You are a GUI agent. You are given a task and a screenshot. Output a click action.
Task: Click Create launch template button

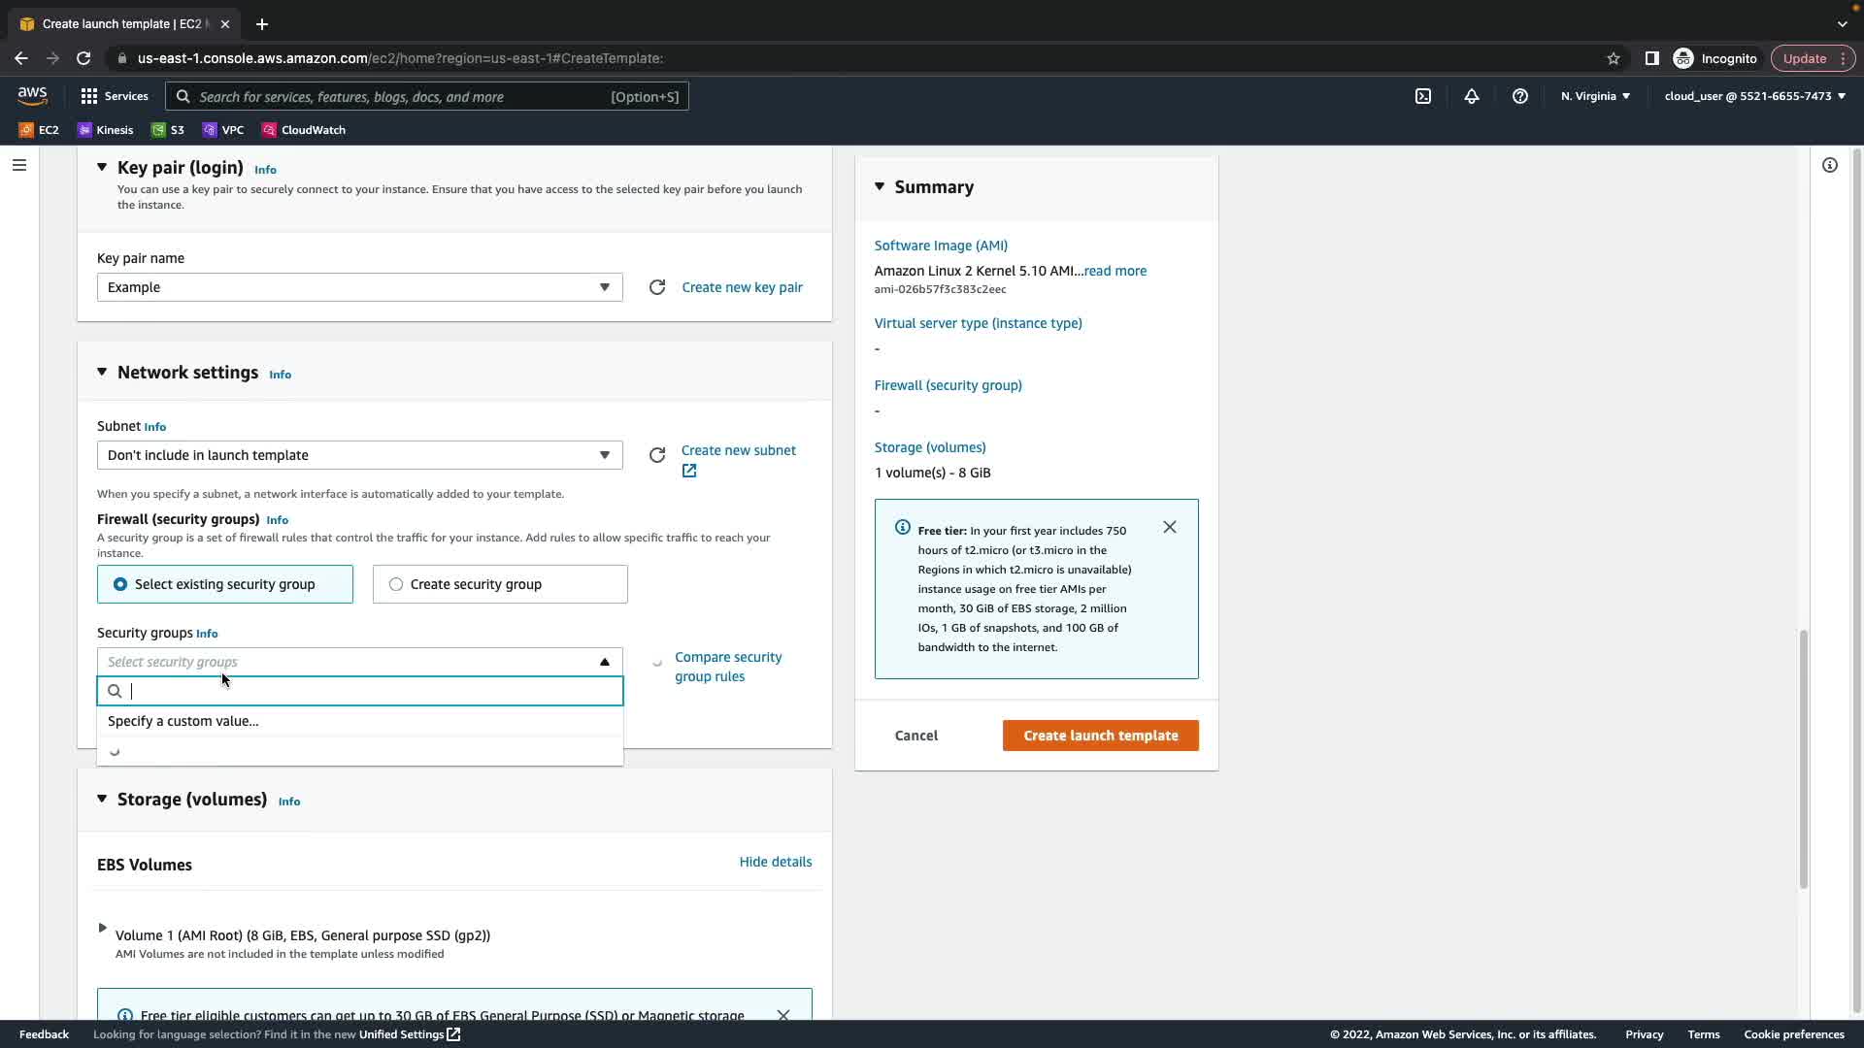1100,736
